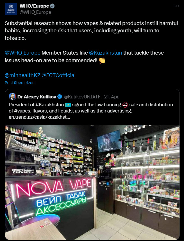Click the @KulikovUNIATF handle
Screen dimensions: 184x241
click(x=82, y=97)
